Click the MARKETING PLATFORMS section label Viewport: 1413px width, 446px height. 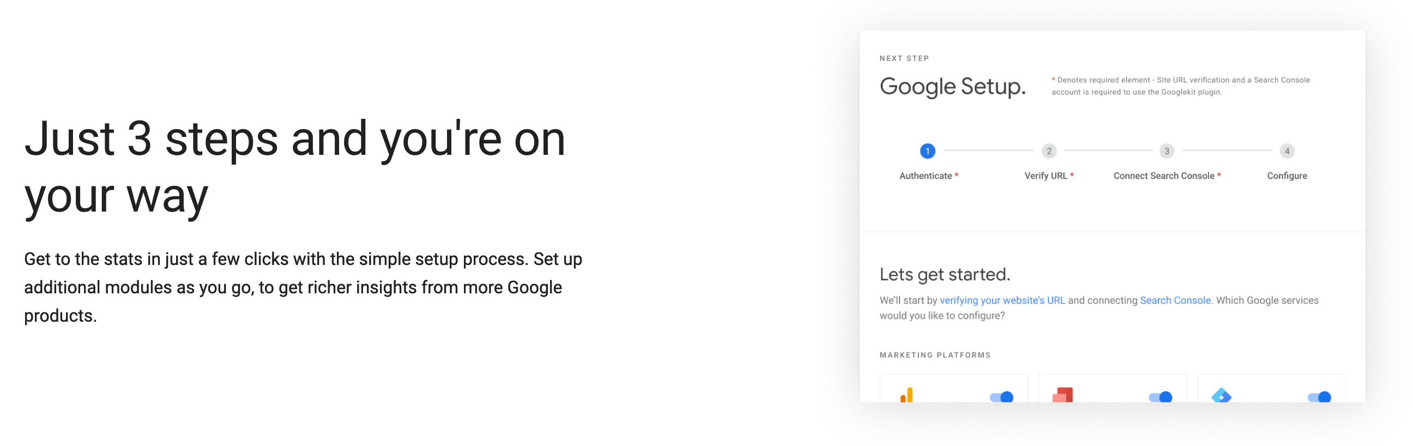click(935, 355)
